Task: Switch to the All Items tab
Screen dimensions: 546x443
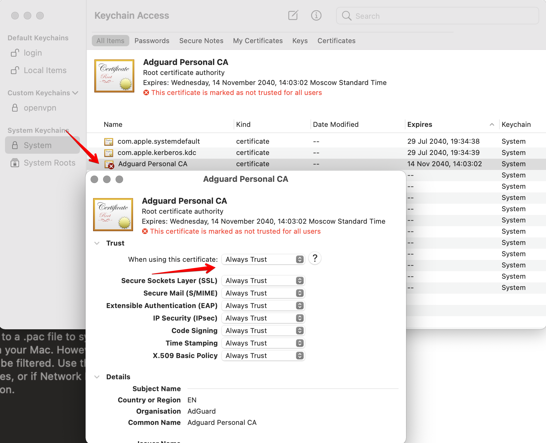Action: [x=110, y=41]
